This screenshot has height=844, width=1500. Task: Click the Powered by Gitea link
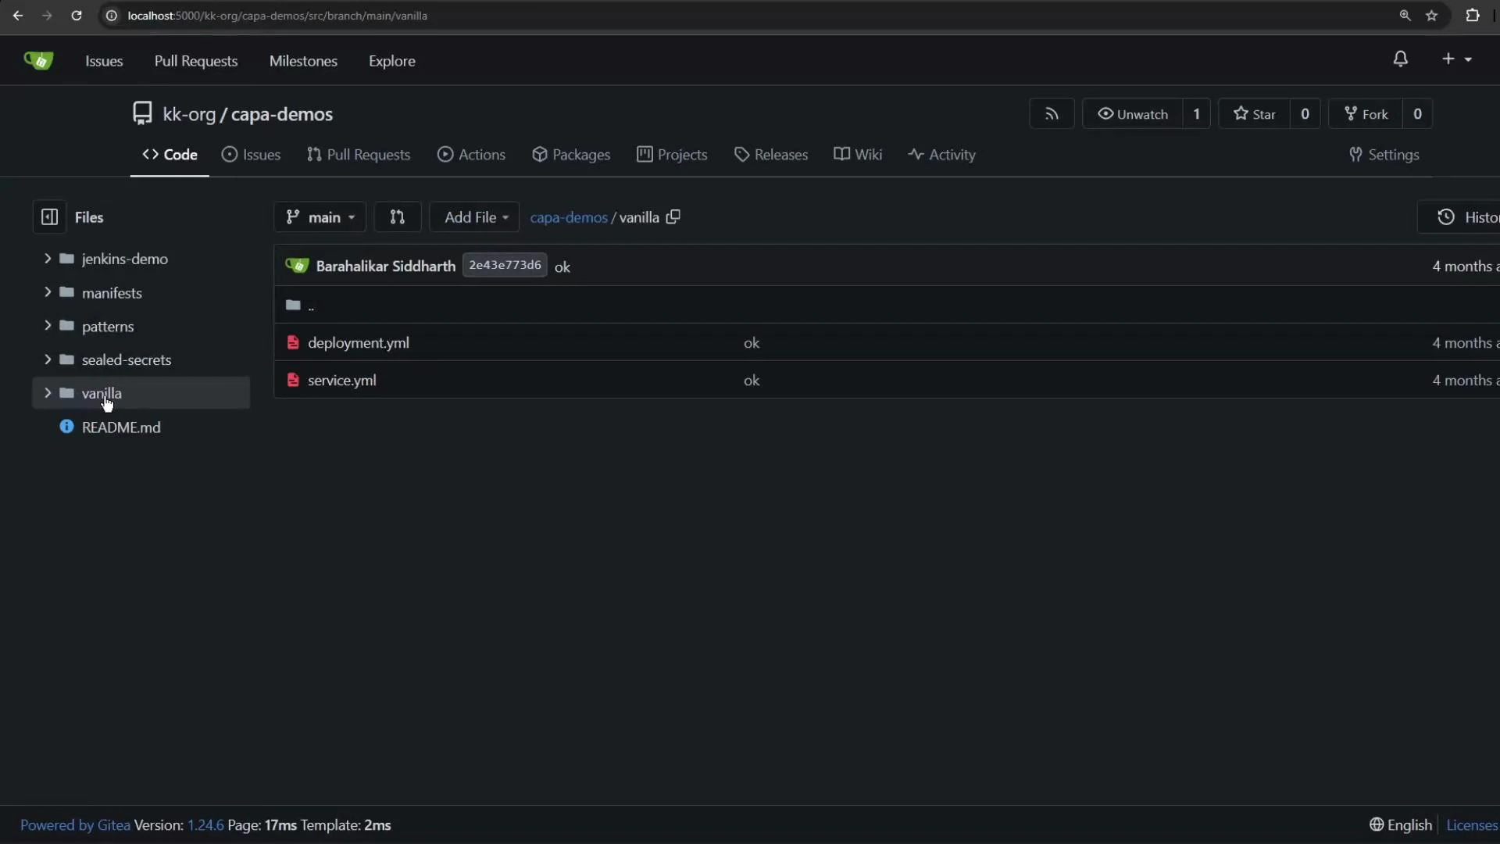click(x=74, y=824)
